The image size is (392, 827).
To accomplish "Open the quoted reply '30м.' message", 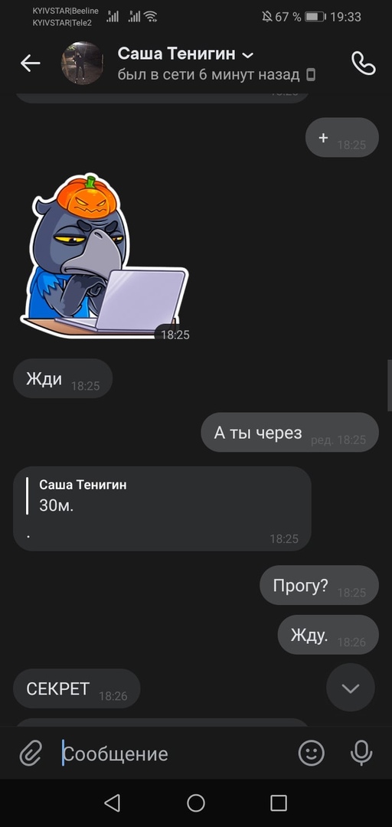I will pyautogui.click(x=162, y=508).
